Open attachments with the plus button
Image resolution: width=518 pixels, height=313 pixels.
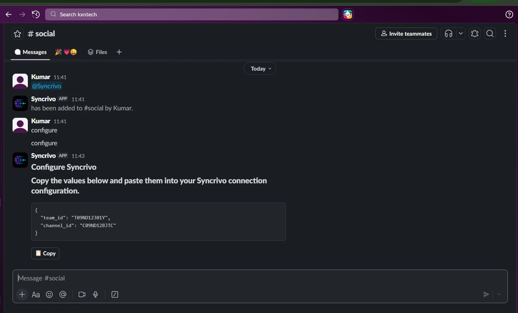point(22,294)
